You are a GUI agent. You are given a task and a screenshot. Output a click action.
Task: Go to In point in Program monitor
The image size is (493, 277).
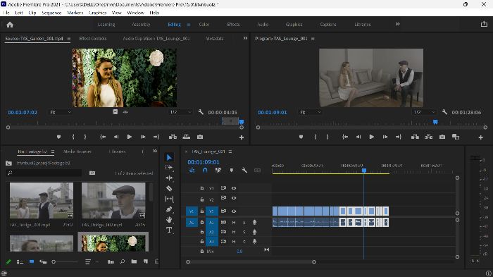[345, 137]
